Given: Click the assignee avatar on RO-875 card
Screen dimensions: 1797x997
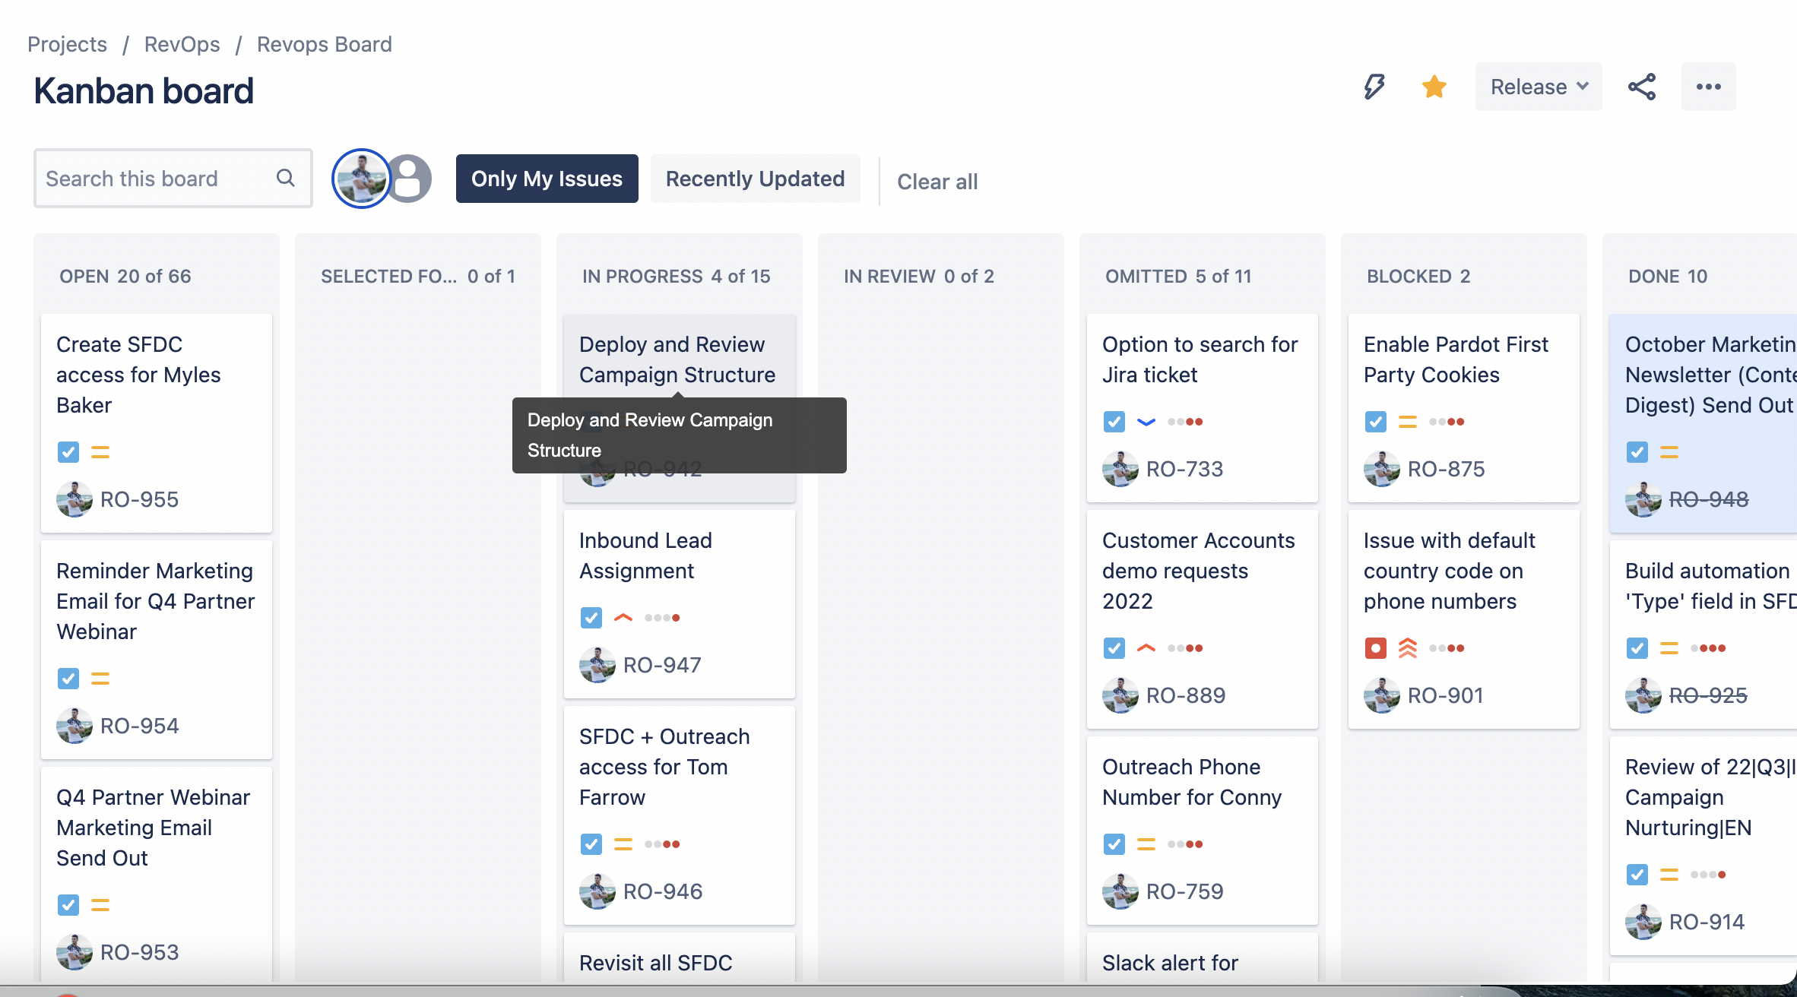Looking at the screenshot, I should pyautogui.click(x=1382, y=469).
